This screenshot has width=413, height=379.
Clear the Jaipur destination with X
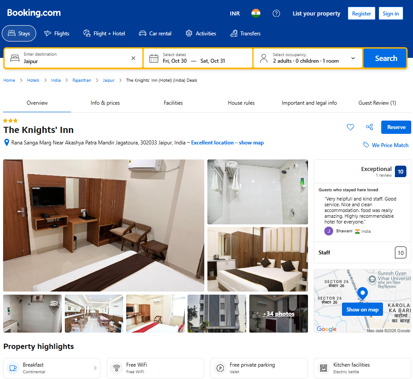click(133, 58)
